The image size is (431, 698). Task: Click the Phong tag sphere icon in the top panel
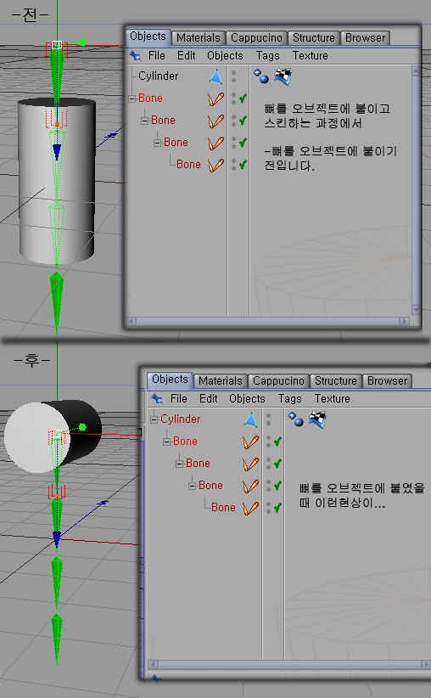coord(261,76)
